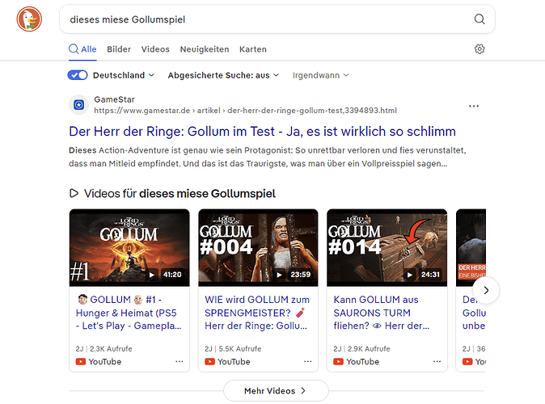Viewport: 545px width, 404px height.
Task: Open the Abgesicherte Suche dropdown
Action: point(223,75)
